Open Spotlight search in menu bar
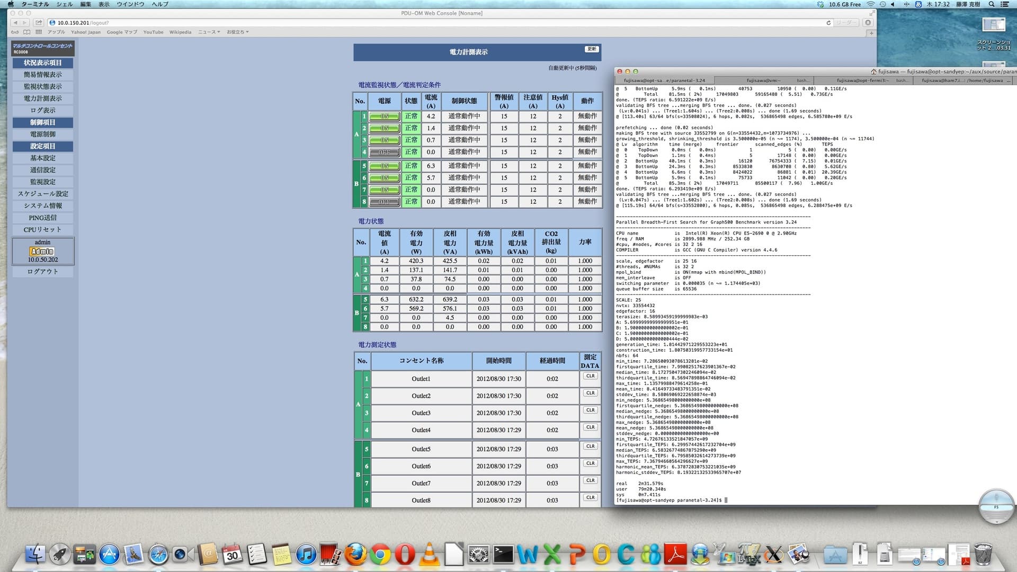Image resolution: width=1017 pixels, height=572 pixels. point(992,4)
